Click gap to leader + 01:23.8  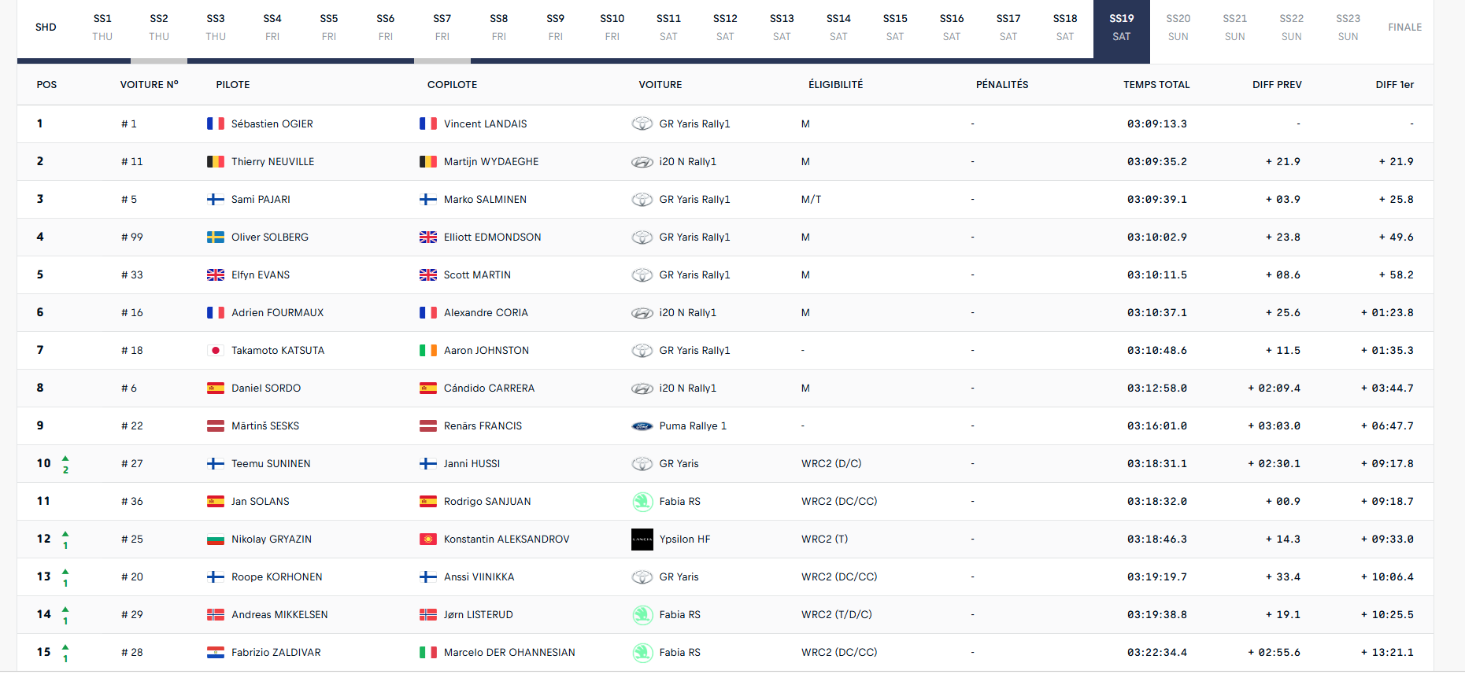click(x=1387, y=312)
